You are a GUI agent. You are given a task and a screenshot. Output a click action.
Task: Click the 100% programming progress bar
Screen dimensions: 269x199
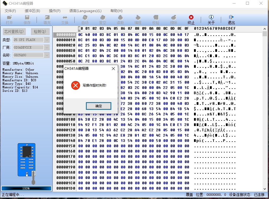pos(26,188)
